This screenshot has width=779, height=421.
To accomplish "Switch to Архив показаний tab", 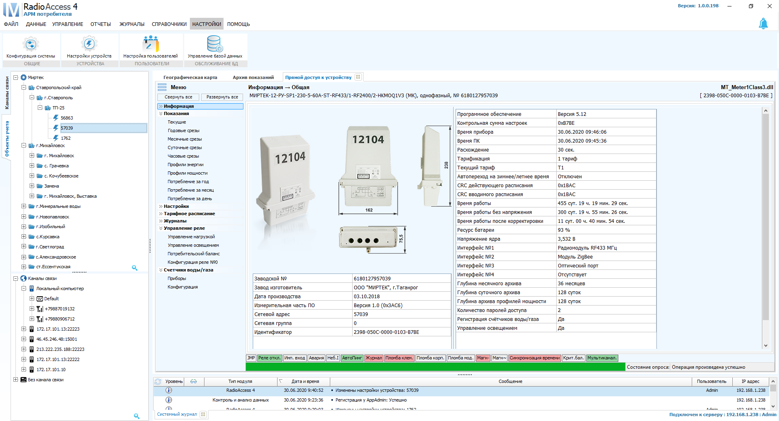I will 253,77.
